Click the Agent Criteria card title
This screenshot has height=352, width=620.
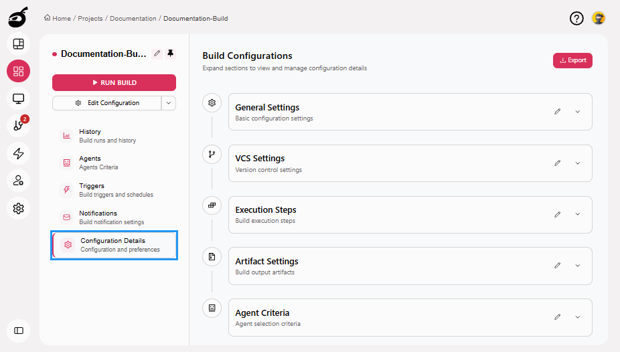262,313
